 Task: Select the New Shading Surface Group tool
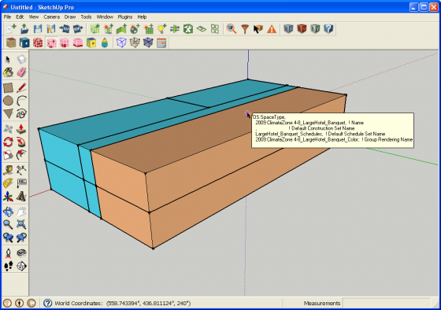[x=109, y=29]
